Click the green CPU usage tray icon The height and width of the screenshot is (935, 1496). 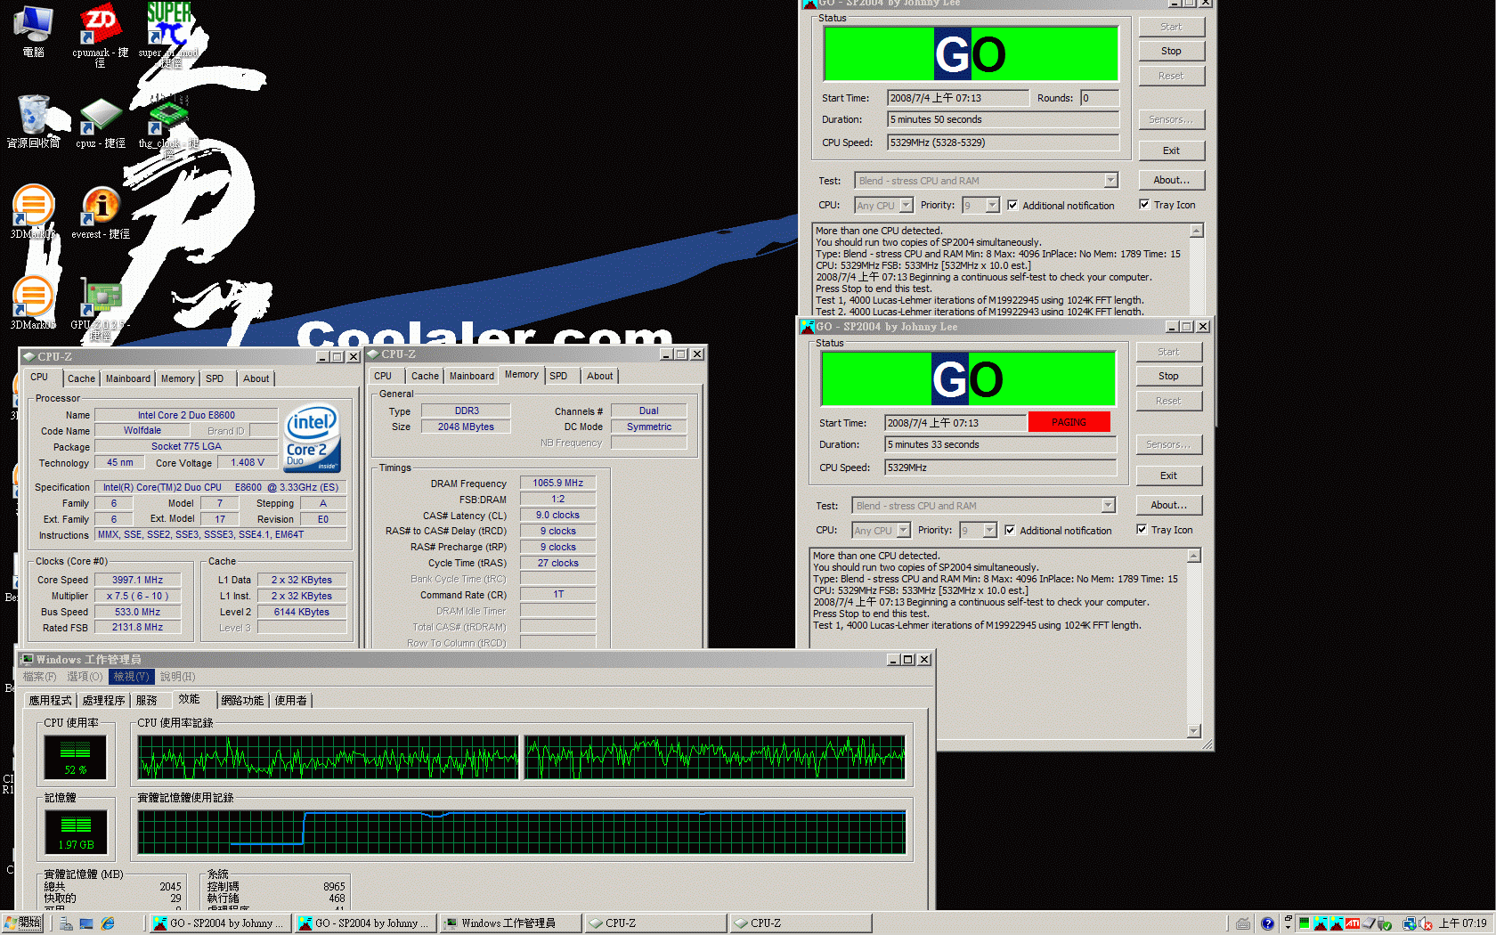[1304, 923]
